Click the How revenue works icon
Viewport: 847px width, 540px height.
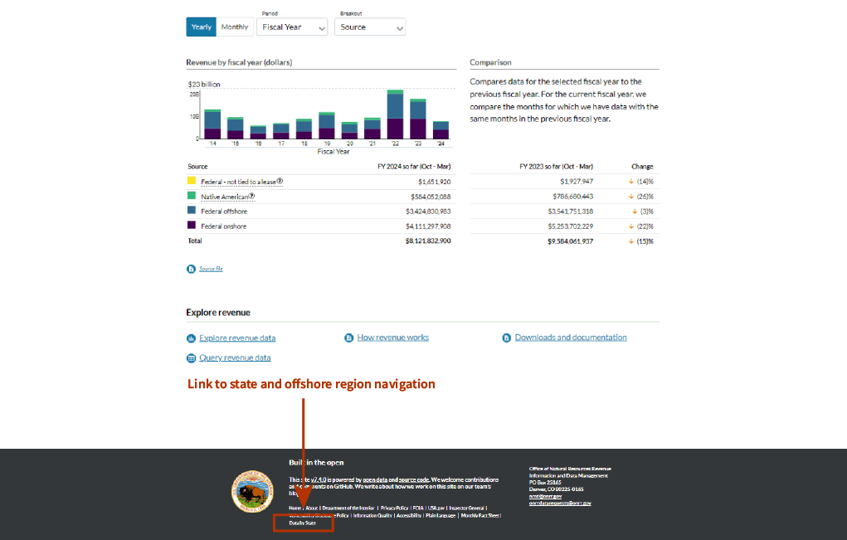coord(349,338)
